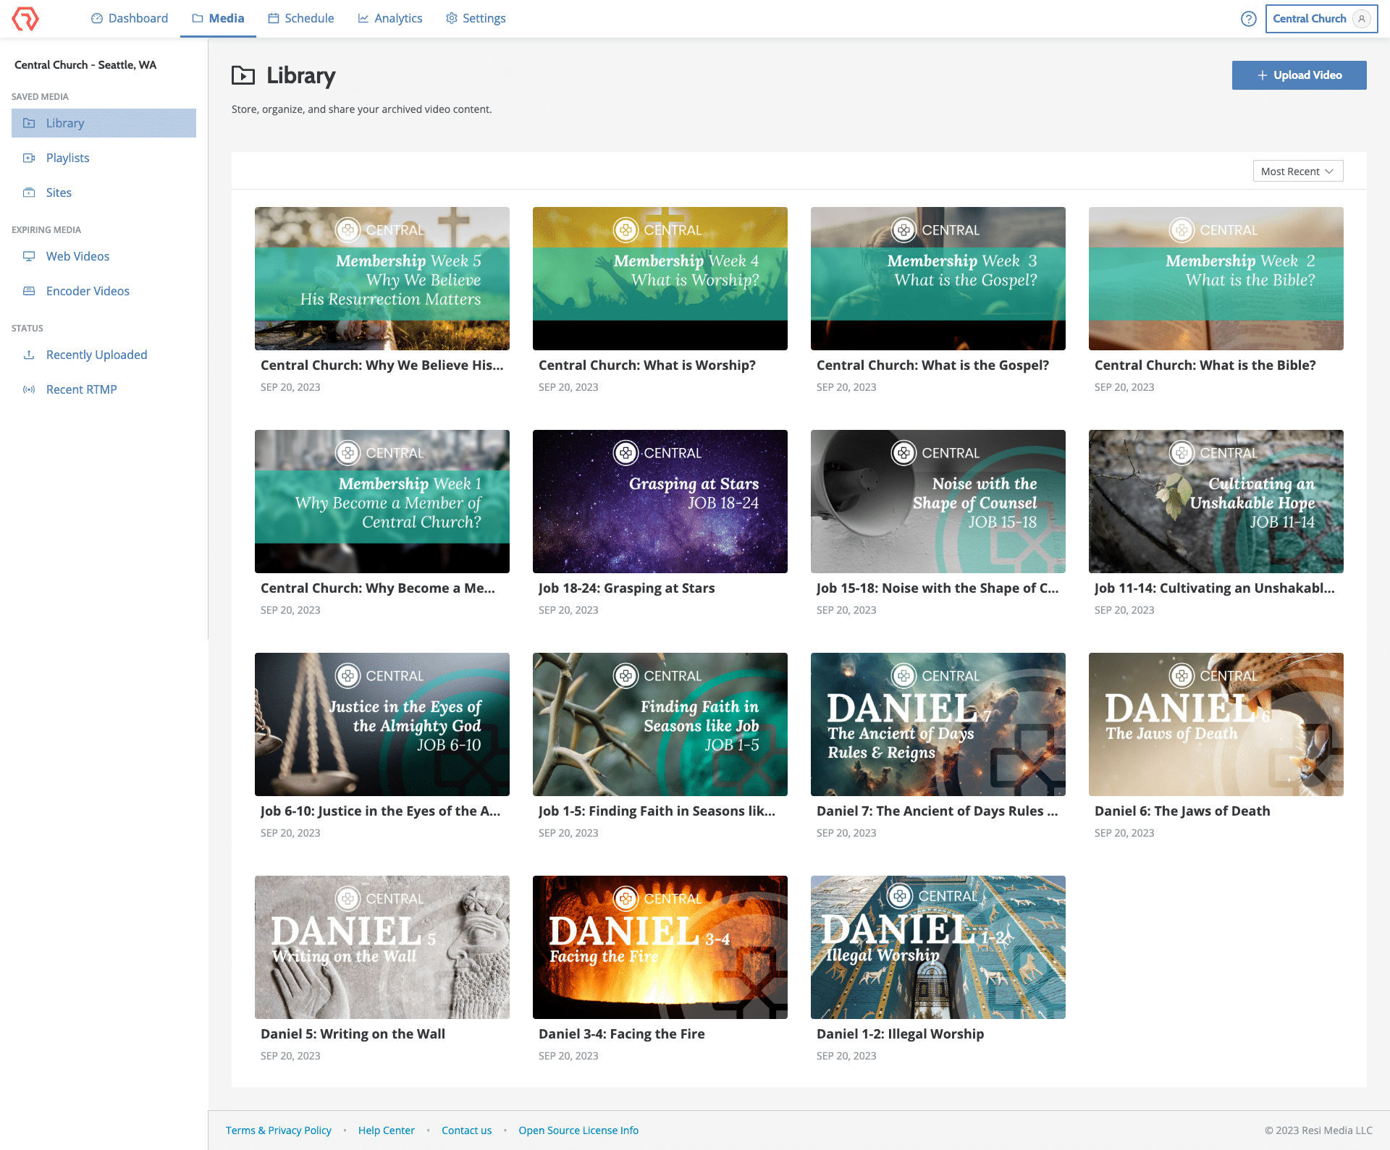The width and height of the screenshot is (1390, 1150).
Task: Open Recent RTMP status page
Action: point(80,389)
